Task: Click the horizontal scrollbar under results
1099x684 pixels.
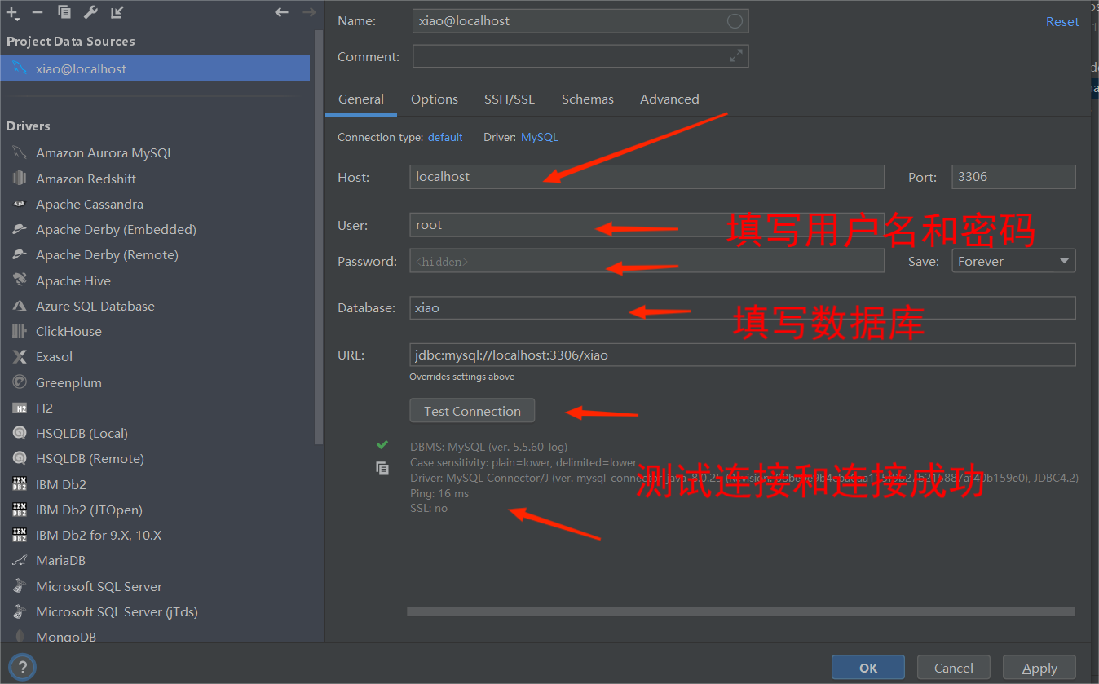Action: (x=740, y=611)
